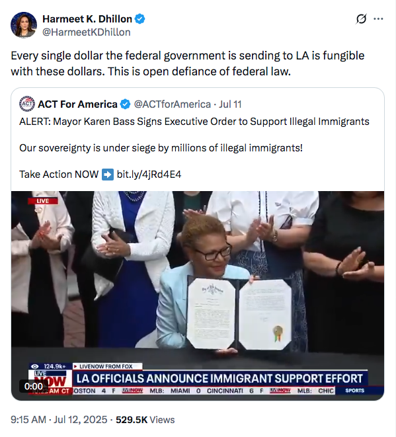Open the @ACTforAmerica handle
Viewport: 396px width, 437px height.
point(173,104)
